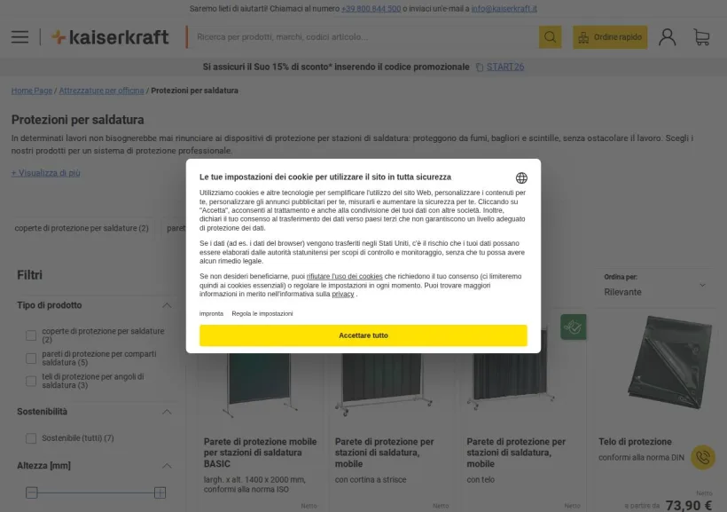Image resolution: width=727 pixels, height=512 pixels.
Task: Click the copy icon beside START26 code
Action: coord(480,67)
